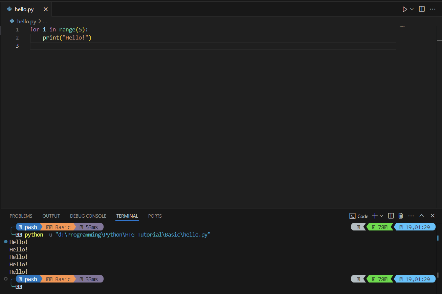Show the DEBUG CONSOLE tab
Image resolution: width=442 pixels, height=294 pixels.
[x=88, y=216]
